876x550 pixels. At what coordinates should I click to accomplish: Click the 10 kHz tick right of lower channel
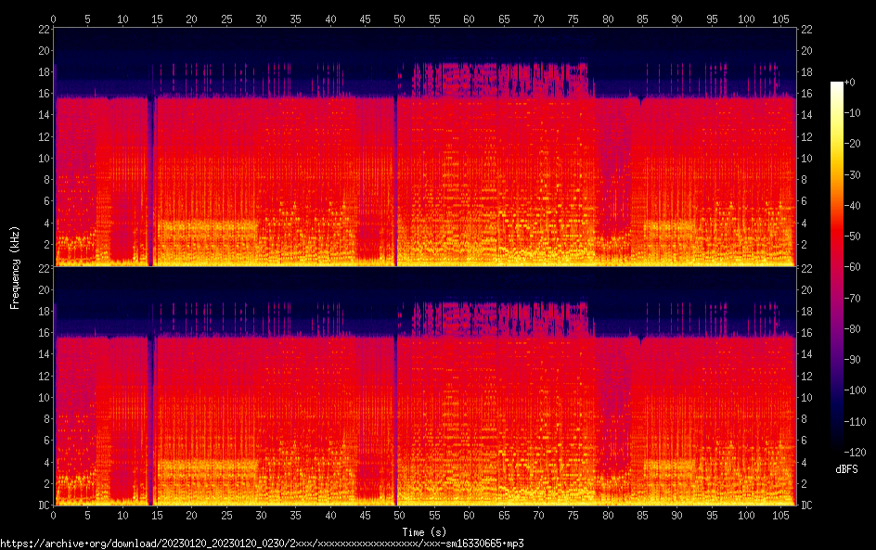point(806,397)
